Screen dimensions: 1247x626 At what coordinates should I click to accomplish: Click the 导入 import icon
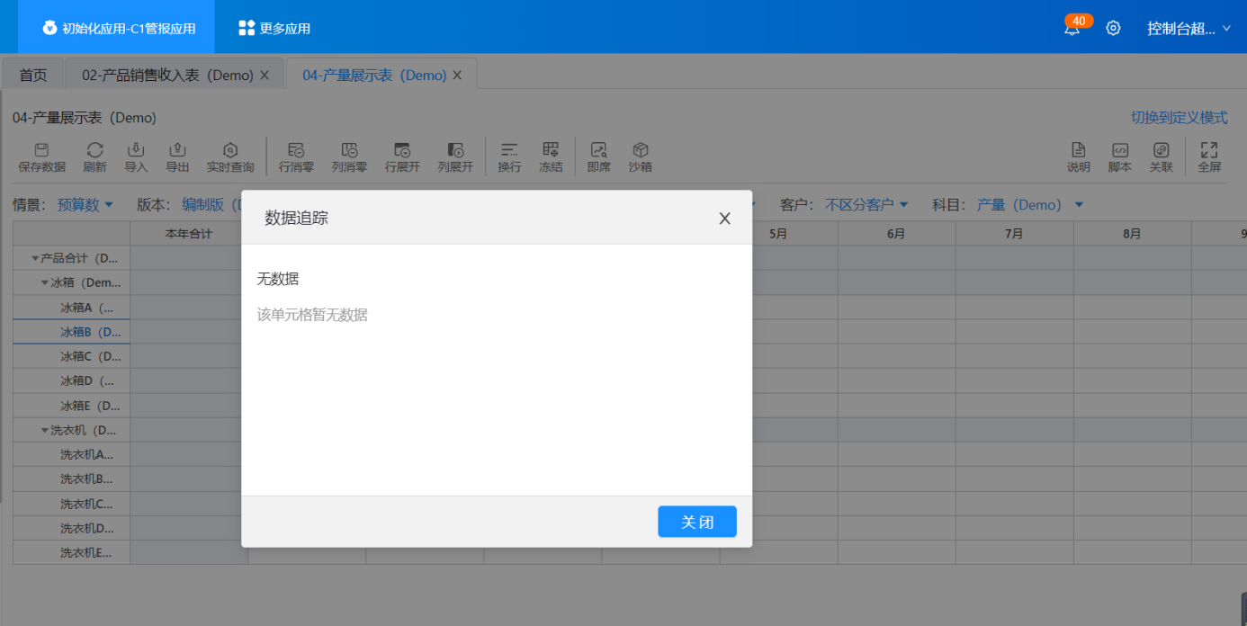point(136,151)
